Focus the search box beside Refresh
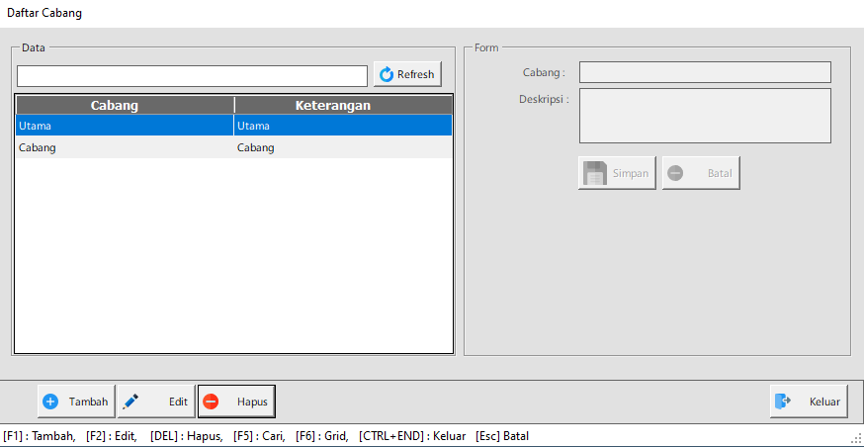 click(192, 76)
